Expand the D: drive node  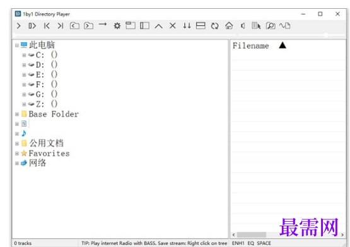pos(24,65)
